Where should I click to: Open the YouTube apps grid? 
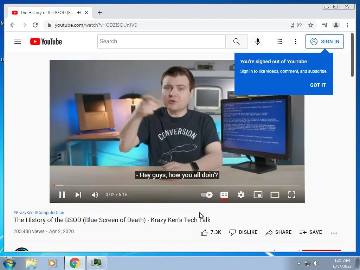point(279,41)
